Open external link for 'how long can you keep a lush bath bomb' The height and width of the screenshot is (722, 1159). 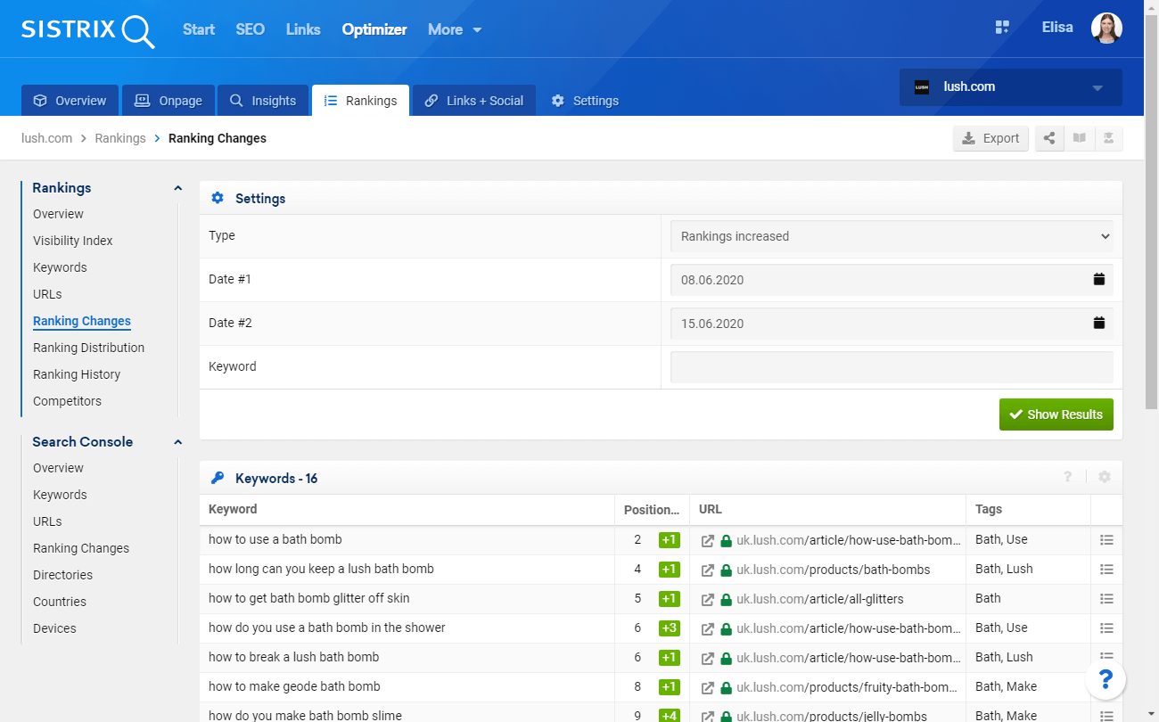(708, 570)
